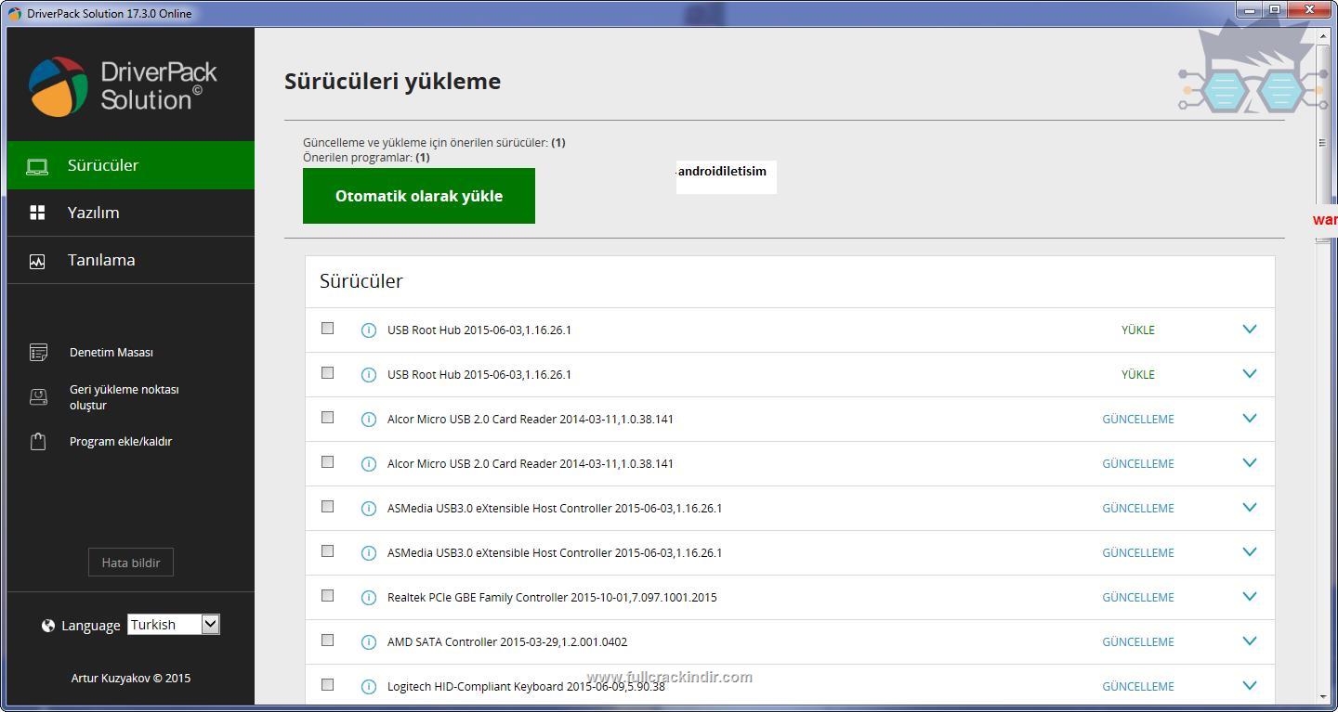Expand AMD SATA Controller chevron
The width and height of the screenshot is (1338, 712).
[1250, 641]
